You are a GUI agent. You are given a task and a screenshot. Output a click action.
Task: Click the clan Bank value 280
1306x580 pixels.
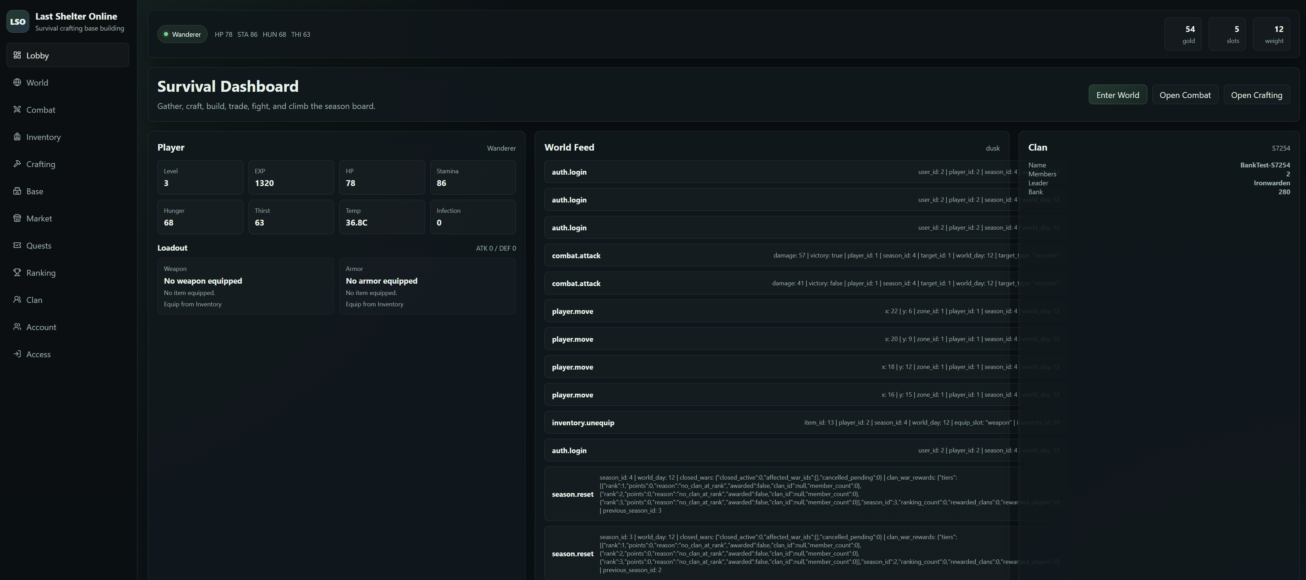point(1284,192)
